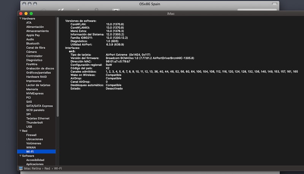Click the Utilidad AirPort version 6.3.9

115,44
